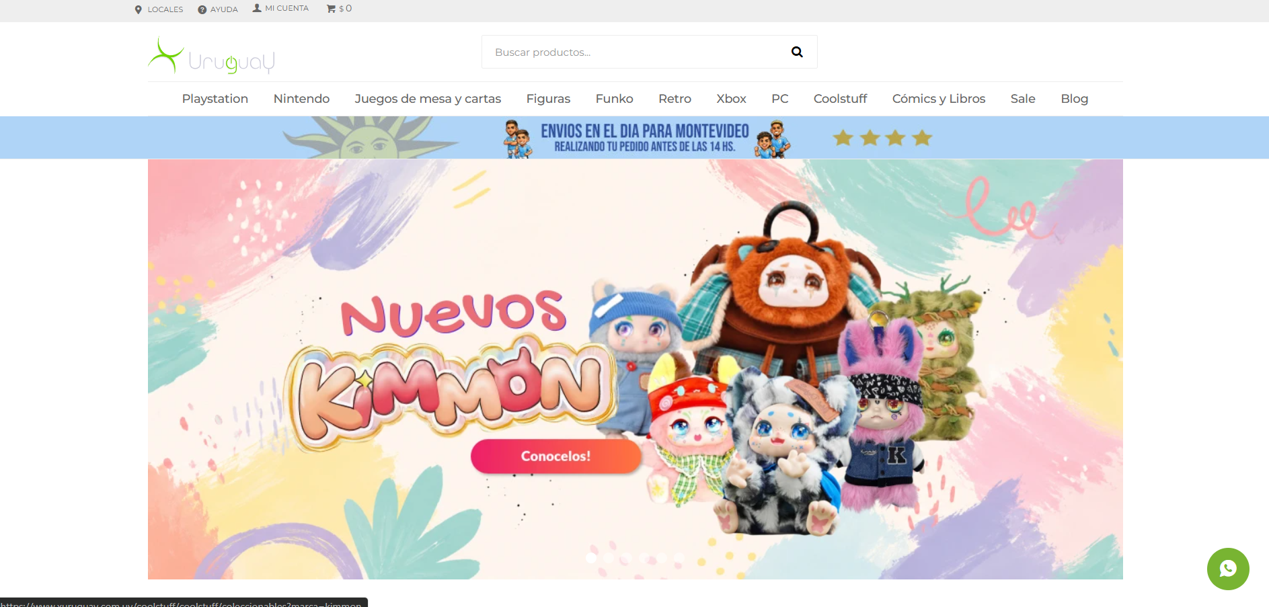Viewport: 1269px width, 607px height.
Task: Open the Nuevos Kimmon hero banner
Action: tap(636, 369)
